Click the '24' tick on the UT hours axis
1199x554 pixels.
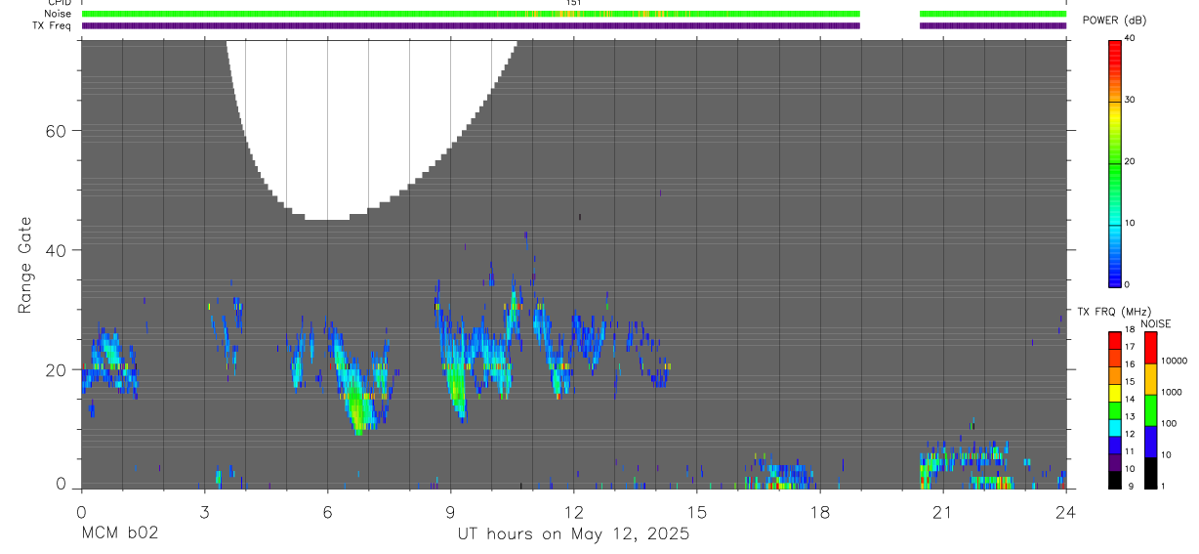point(1066,512)
